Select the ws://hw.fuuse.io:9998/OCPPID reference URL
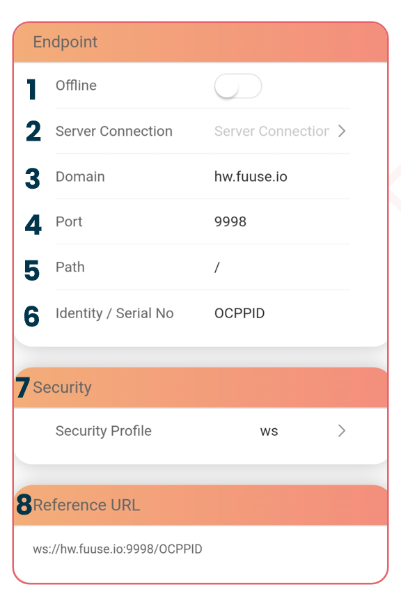Viewport: 401px width, 596px height. coord(118,549)
